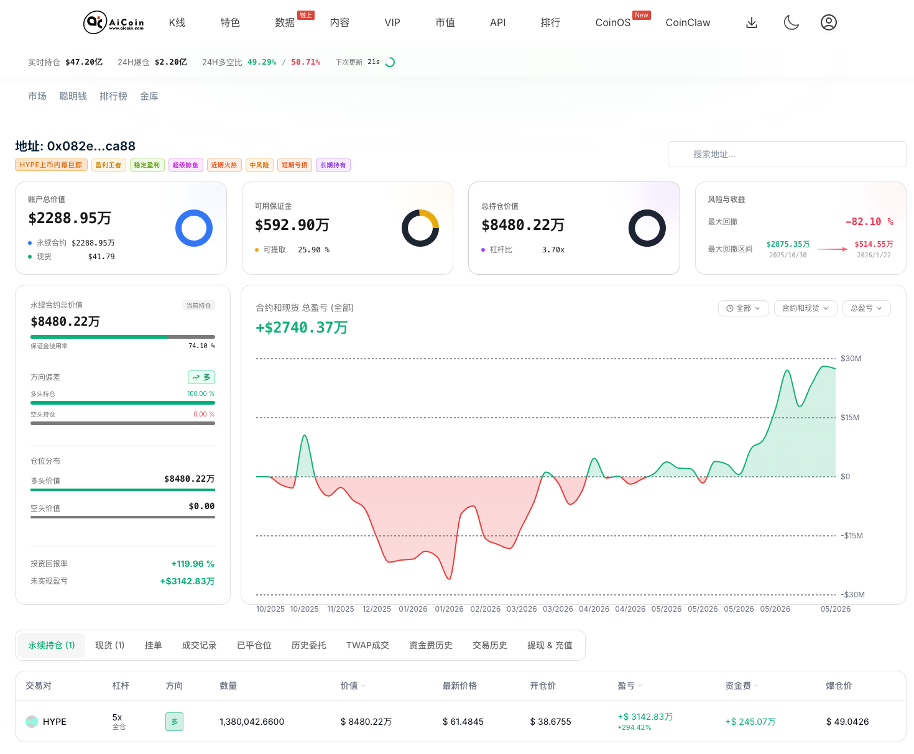The width and height of the screenshot is (914, 754).
Task: Open the download icon in header
Action: point(752,22)
